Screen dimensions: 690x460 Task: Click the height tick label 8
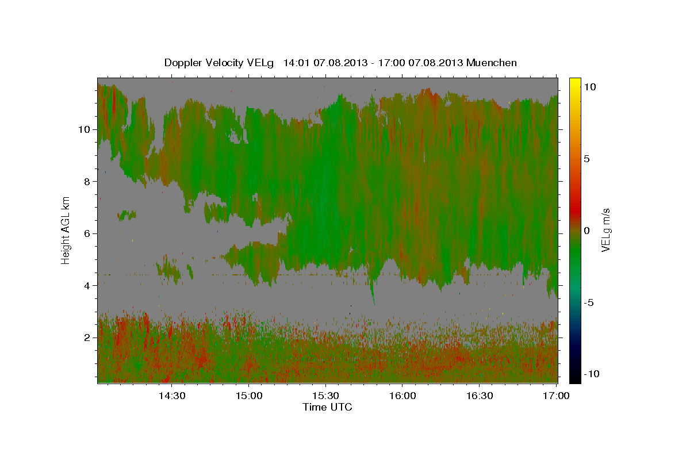(87, 182)
